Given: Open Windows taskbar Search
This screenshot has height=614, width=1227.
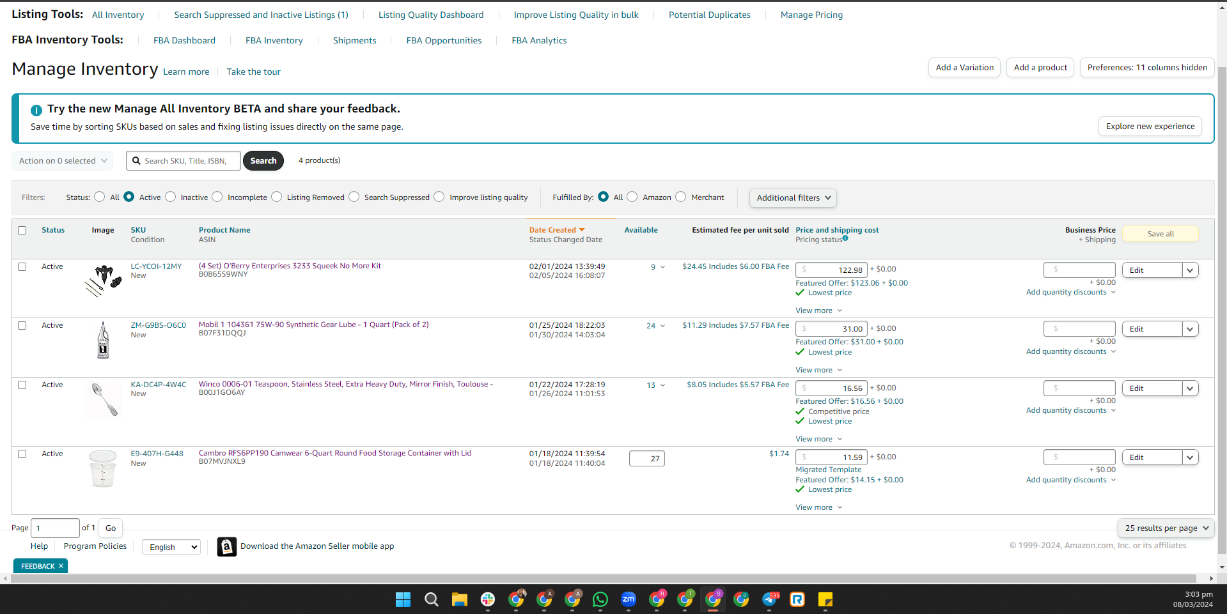Looking at the screenshot, I should pyautogui.click(x=432, y=599).
